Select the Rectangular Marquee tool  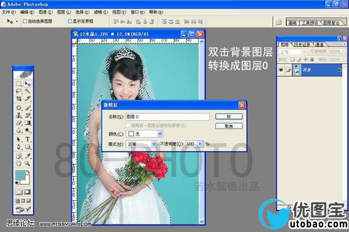[19, 84]
